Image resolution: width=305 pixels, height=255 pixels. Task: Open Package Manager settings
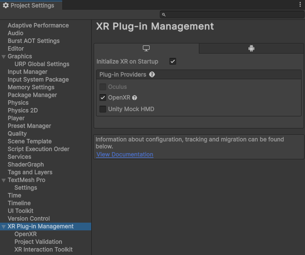pyautogui.click(x=32, y=95)
